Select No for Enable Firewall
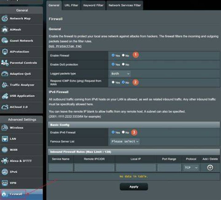The height and width of the screenshot is (200, 221). click(123, 55)
